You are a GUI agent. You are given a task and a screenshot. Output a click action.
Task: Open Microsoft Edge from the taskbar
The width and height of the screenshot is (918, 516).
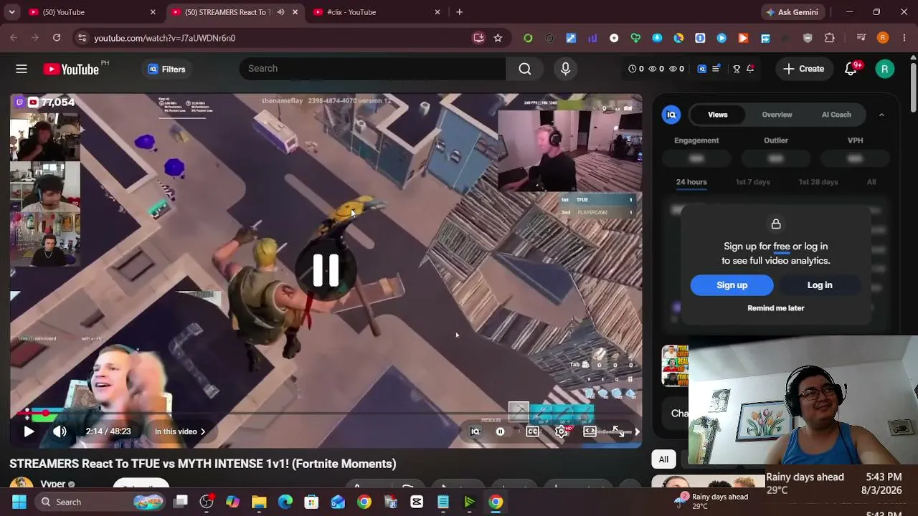(x=285, y=502)
